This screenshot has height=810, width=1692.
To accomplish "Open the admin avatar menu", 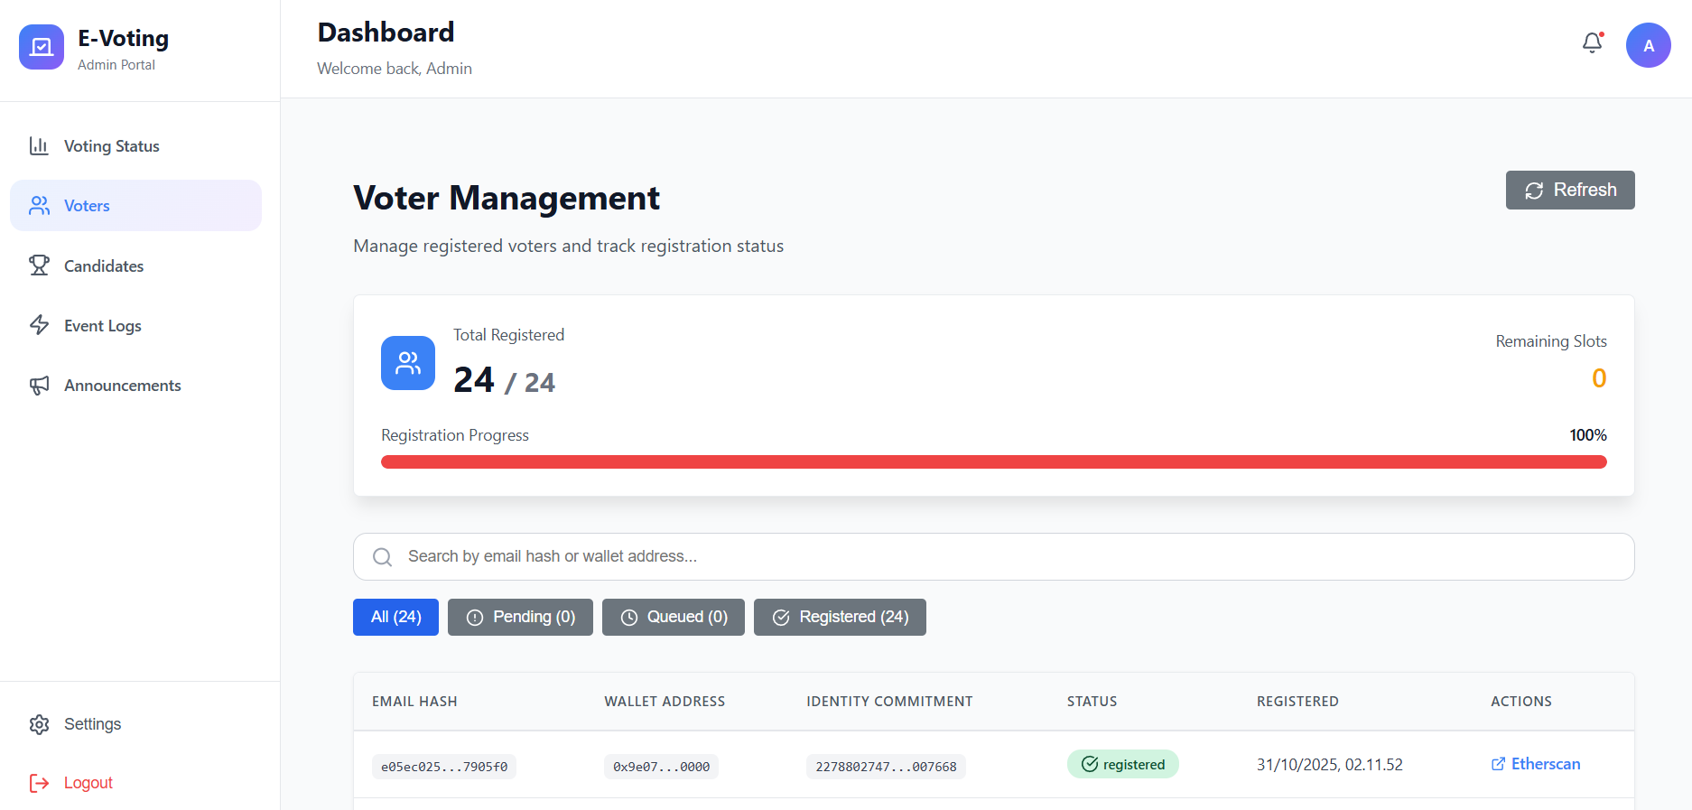I will 1649,45.
